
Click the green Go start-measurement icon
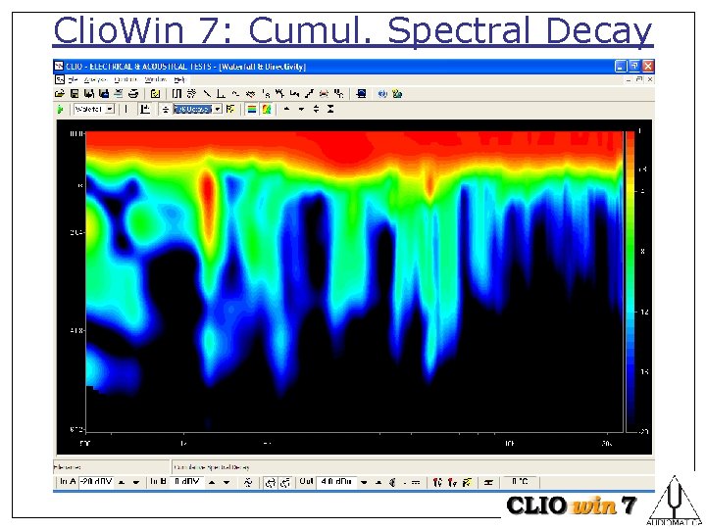click(x=61, y=109)
